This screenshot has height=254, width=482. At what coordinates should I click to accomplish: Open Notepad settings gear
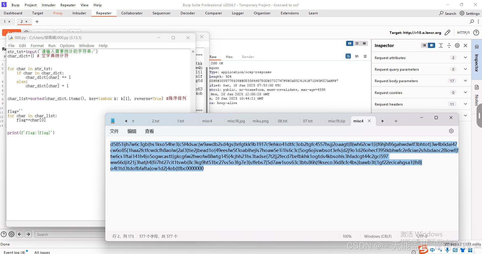pyautogui.click(x=451, y=131)
